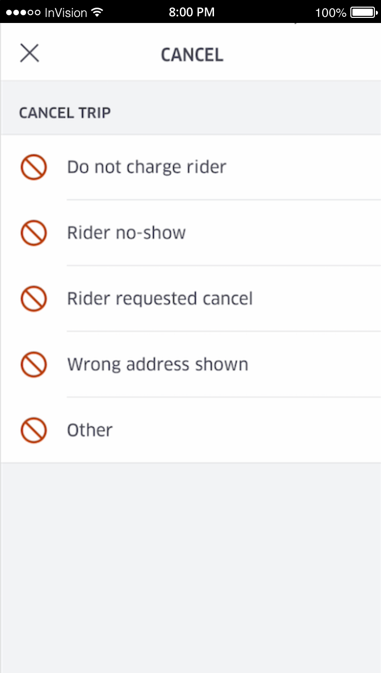Pick 'Rider requested cancel' option

160,299
